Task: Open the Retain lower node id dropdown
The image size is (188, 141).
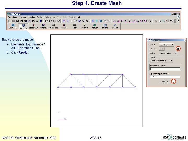Action: tap(161, 61)
